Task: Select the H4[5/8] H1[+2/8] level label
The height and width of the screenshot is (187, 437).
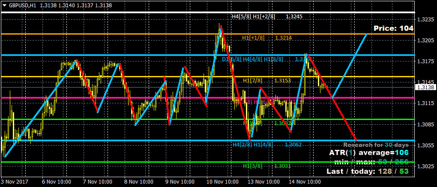Action: [x=253, y=17]
